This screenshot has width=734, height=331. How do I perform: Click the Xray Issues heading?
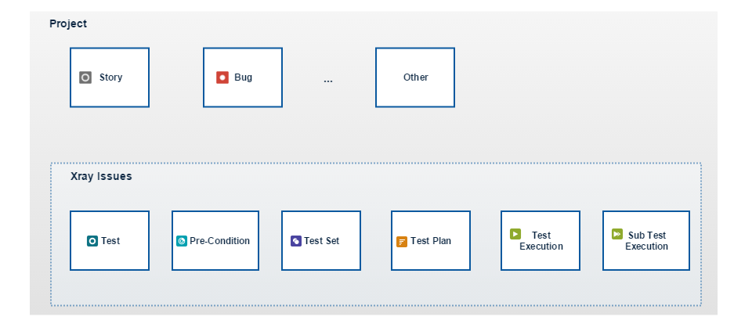101,176
